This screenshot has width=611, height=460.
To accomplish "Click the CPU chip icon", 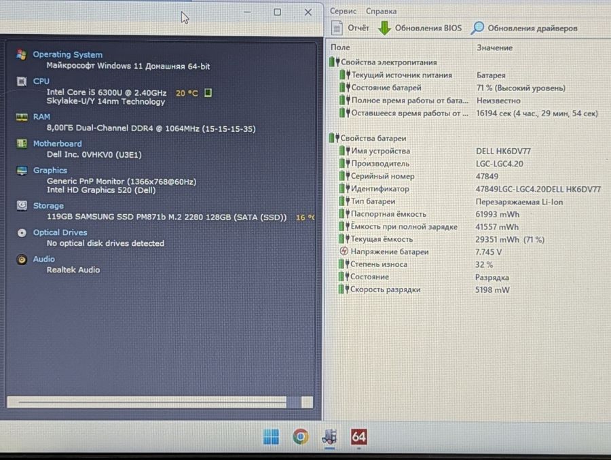I will click(22, 81).
